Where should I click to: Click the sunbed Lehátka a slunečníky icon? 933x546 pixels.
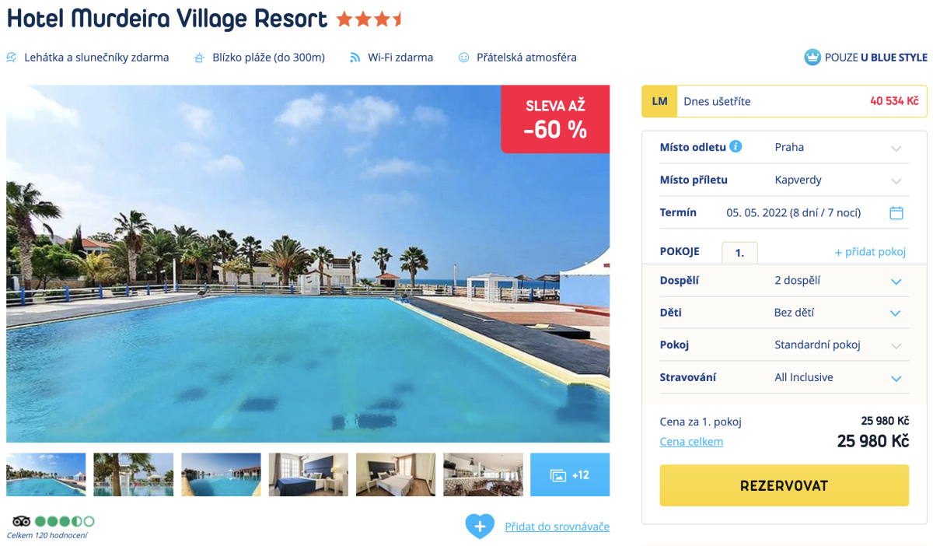(x=12, y=58)
